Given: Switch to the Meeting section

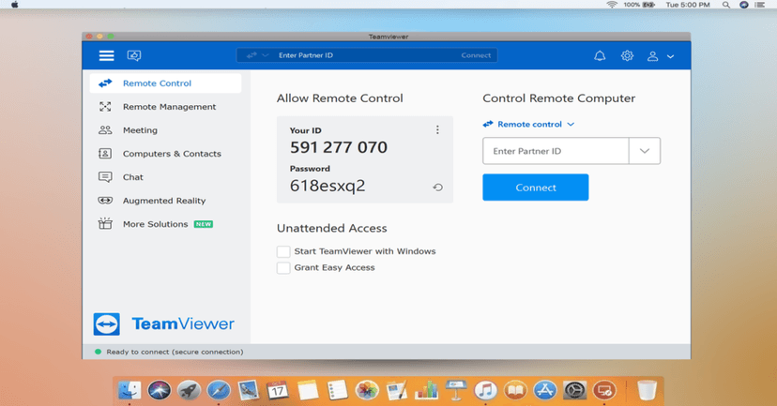Looking at the screenshot, I should 140,130.
